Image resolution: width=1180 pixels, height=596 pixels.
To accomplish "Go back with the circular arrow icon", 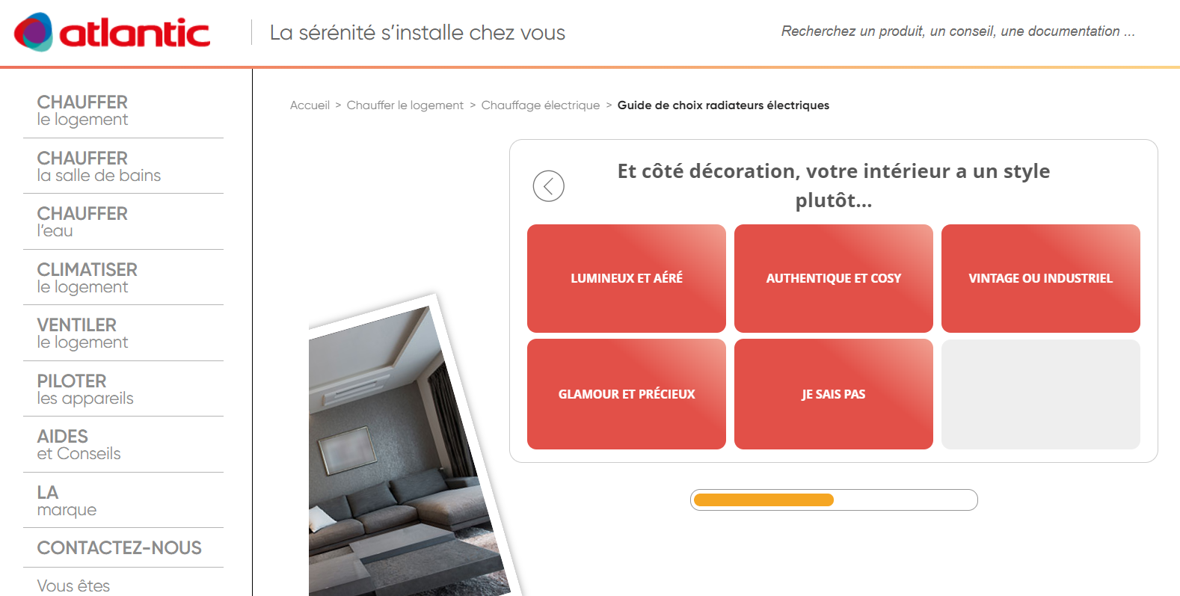I will (x=548, y=186).
